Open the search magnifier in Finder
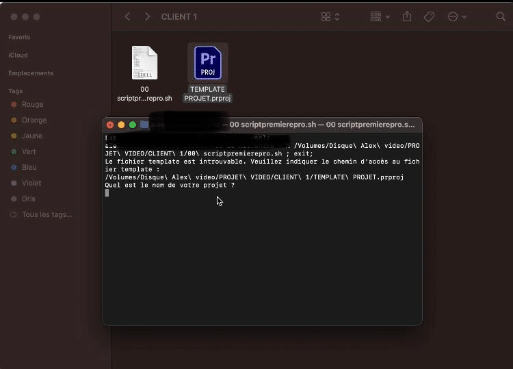513x369 pixels. tap(501, 16)
